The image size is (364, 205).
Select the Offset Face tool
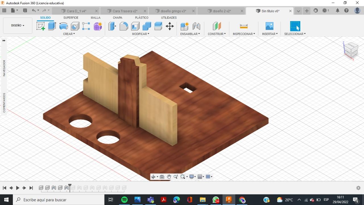[x=158, y=26]
